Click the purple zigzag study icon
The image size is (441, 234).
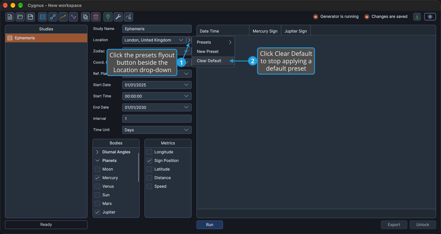pyautogui.click(x=73, y=17)
